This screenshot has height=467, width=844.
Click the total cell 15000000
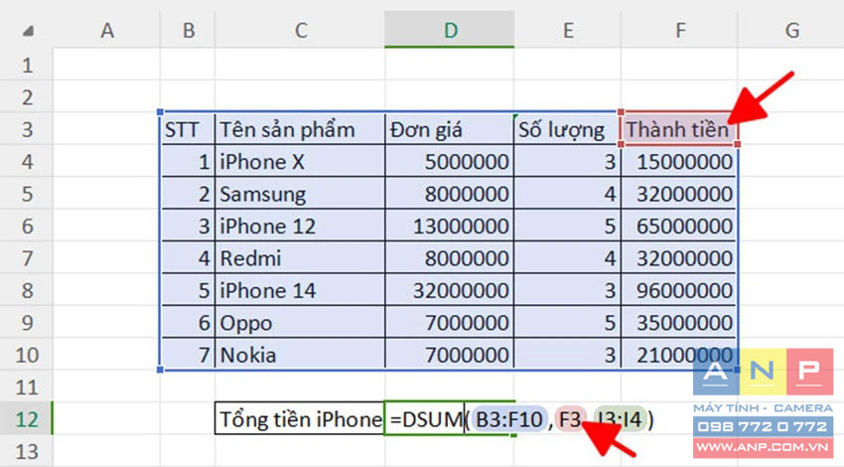pos(679,162)
